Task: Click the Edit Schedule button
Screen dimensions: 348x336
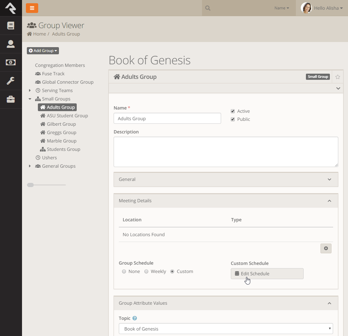Action: point(267,273)
